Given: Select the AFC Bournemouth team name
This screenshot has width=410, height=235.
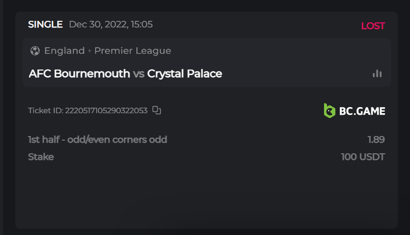Looking at the screenshot, I should pos(79,74).
